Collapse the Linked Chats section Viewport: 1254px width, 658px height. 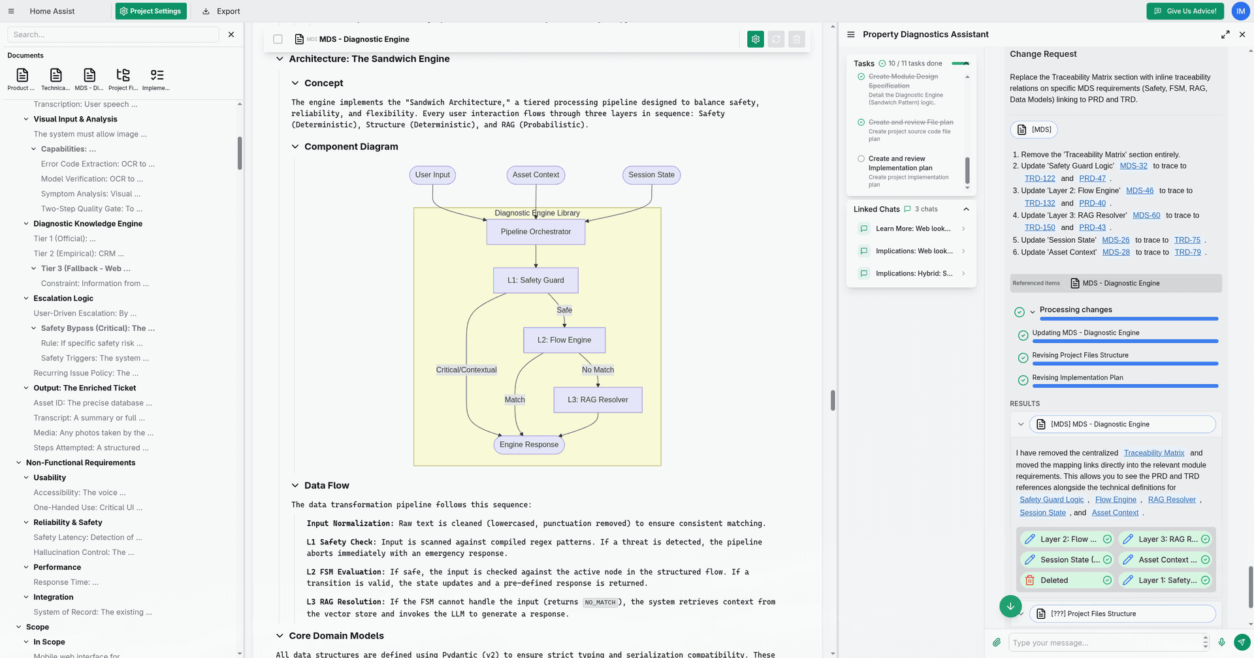[x=966, y=210]
